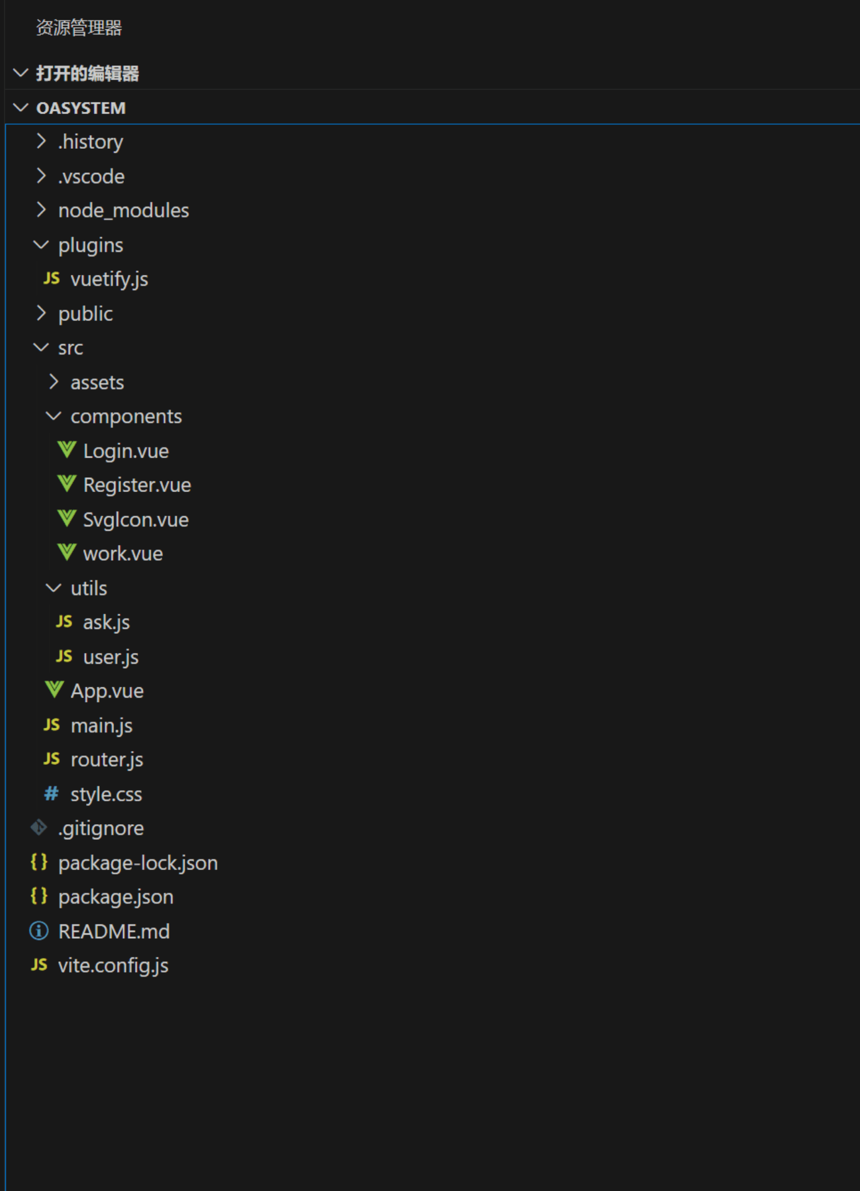Click the 资源管理器 panel title
This screenshot has width=860, height=1191.
(79, 27)
